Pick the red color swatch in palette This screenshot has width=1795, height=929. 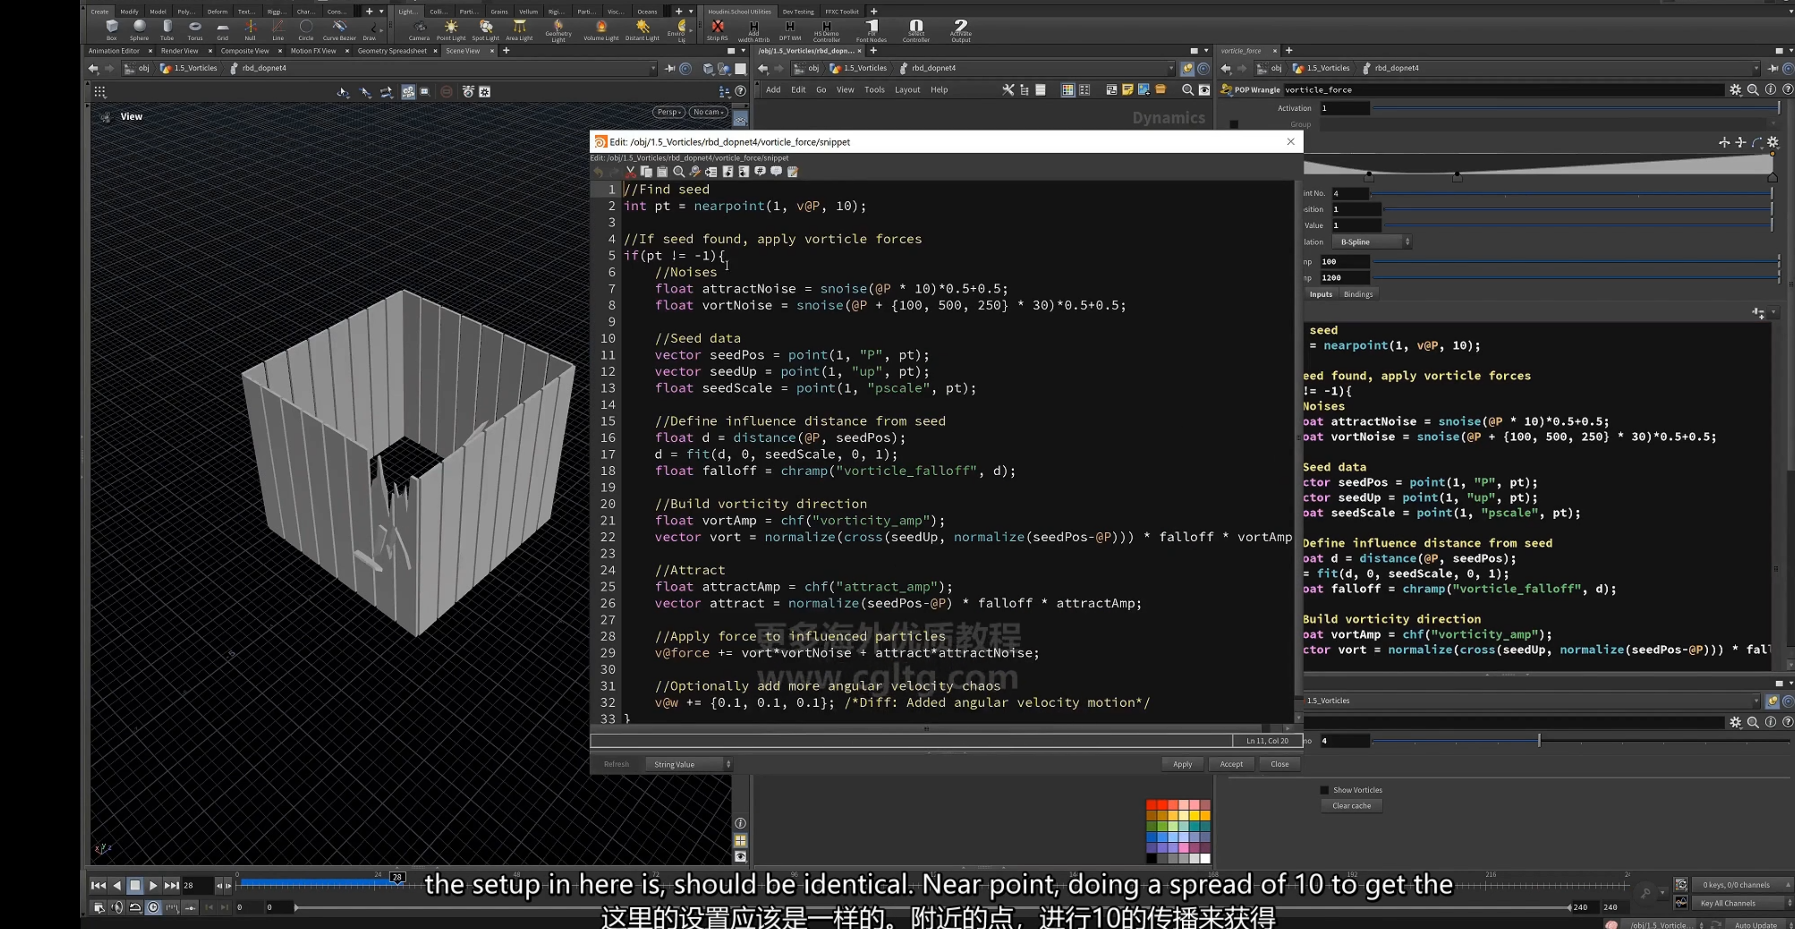point(1151,805)
